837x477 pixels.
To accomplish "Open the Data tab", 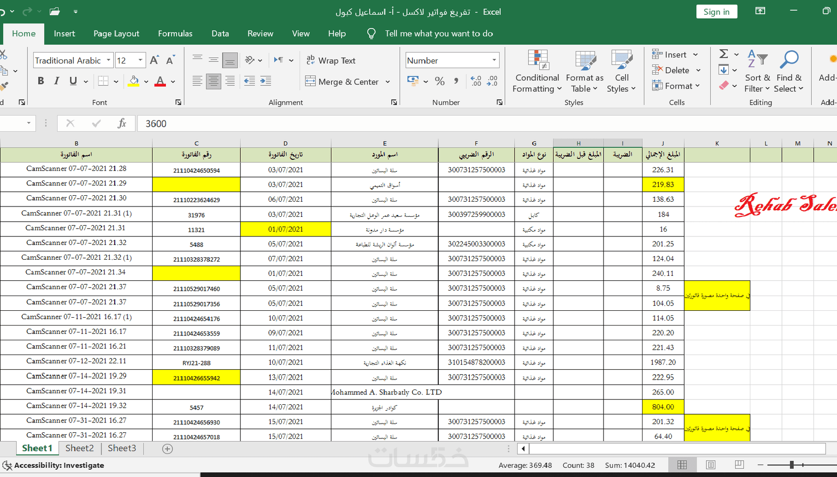I will [x=220, y=33].
